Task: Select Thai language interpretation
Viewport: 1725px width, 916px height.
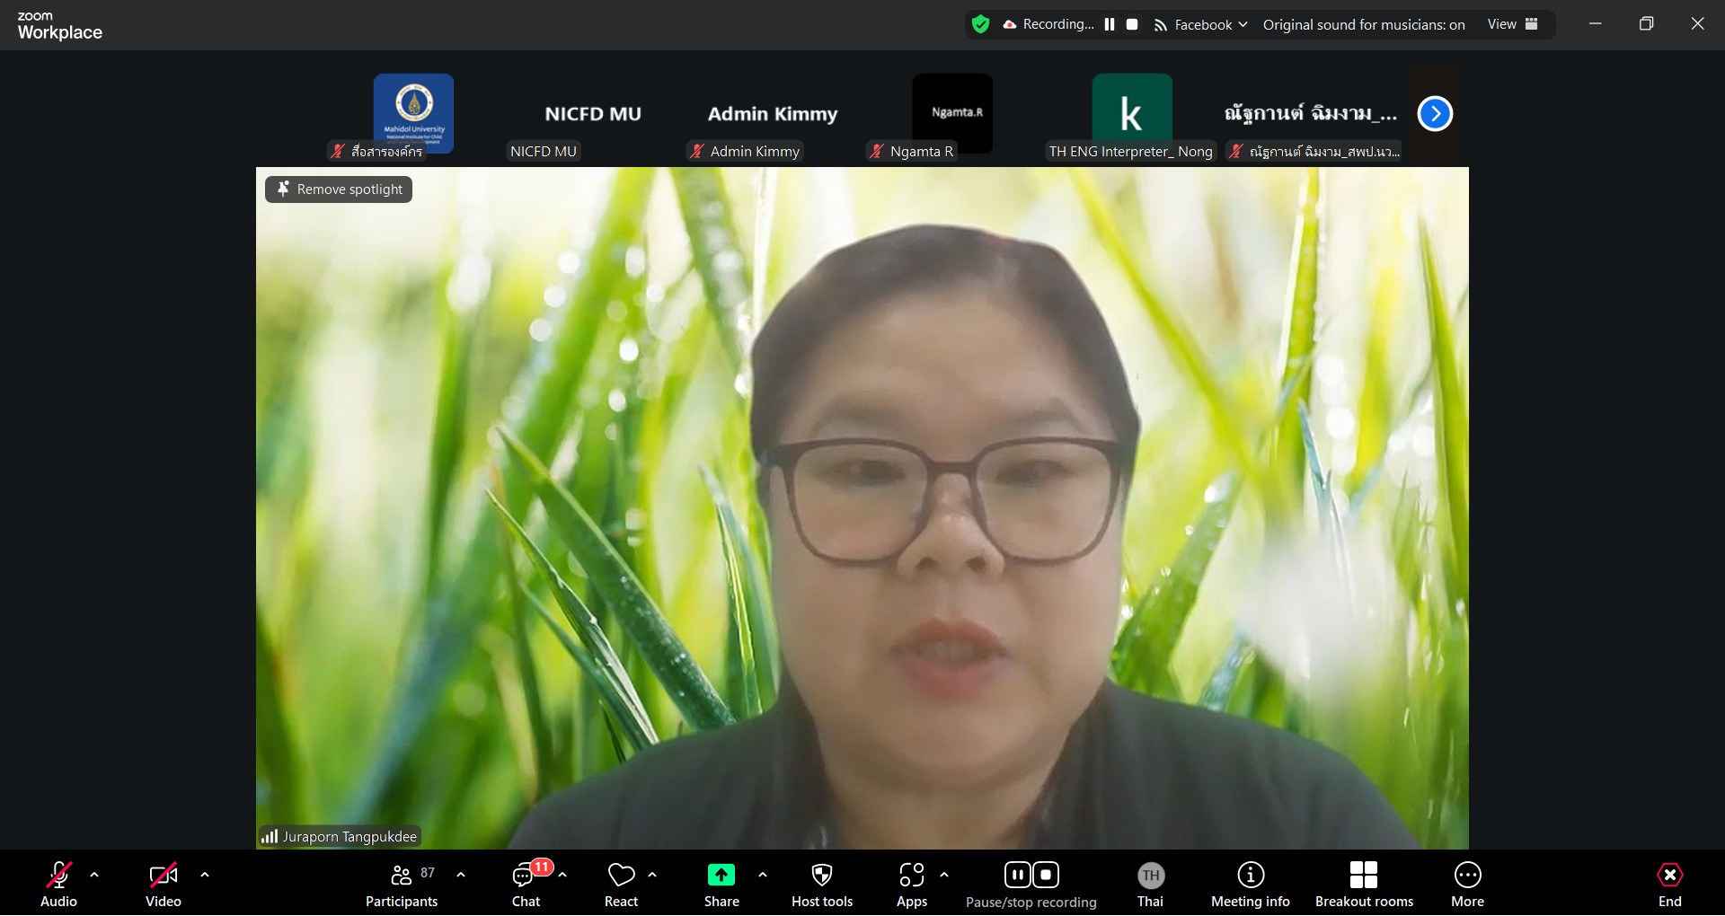Action: [x=1150, y=885]
